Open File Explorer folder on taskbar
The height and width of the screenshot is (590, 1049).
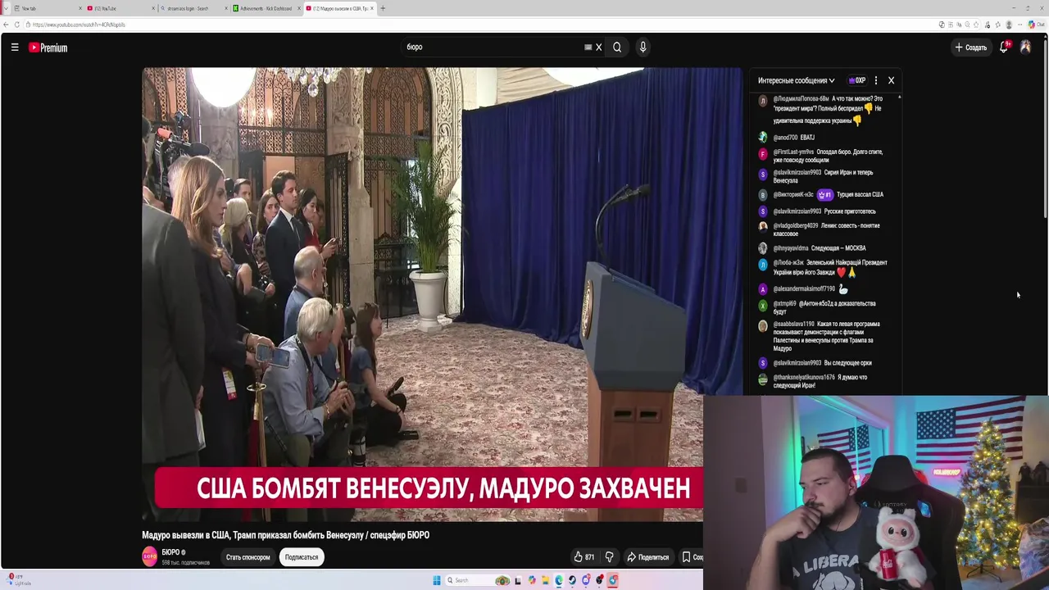point(545,580)
